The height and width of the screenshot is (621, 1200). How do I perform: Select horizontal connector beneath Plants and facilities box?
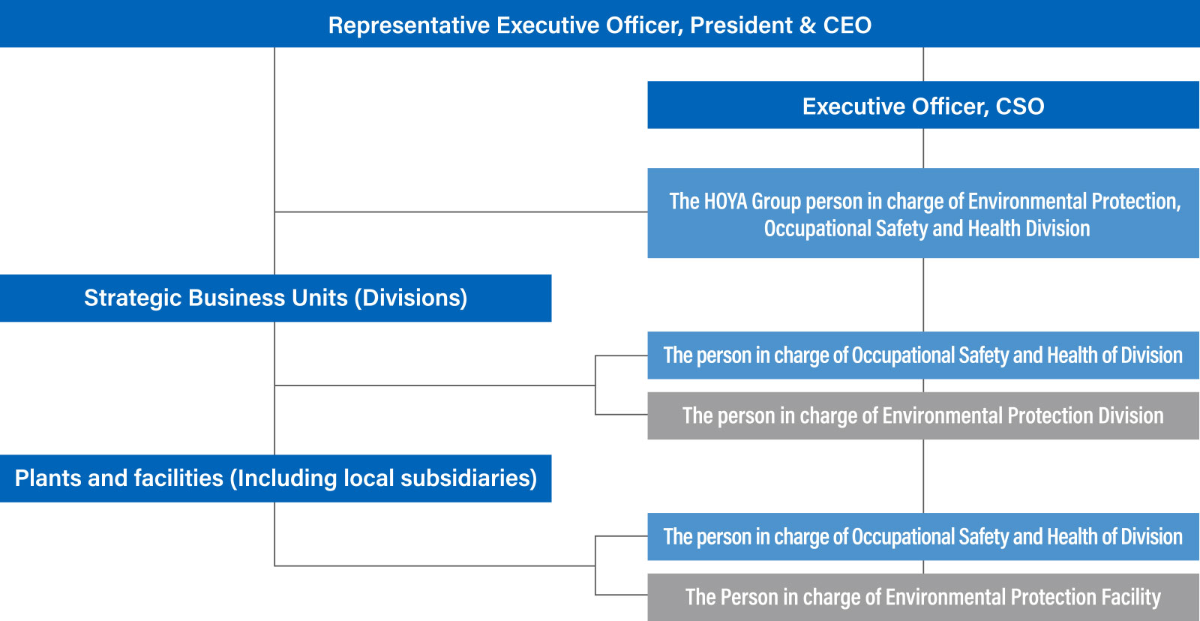pyautogui.click(x=435, y=565)
